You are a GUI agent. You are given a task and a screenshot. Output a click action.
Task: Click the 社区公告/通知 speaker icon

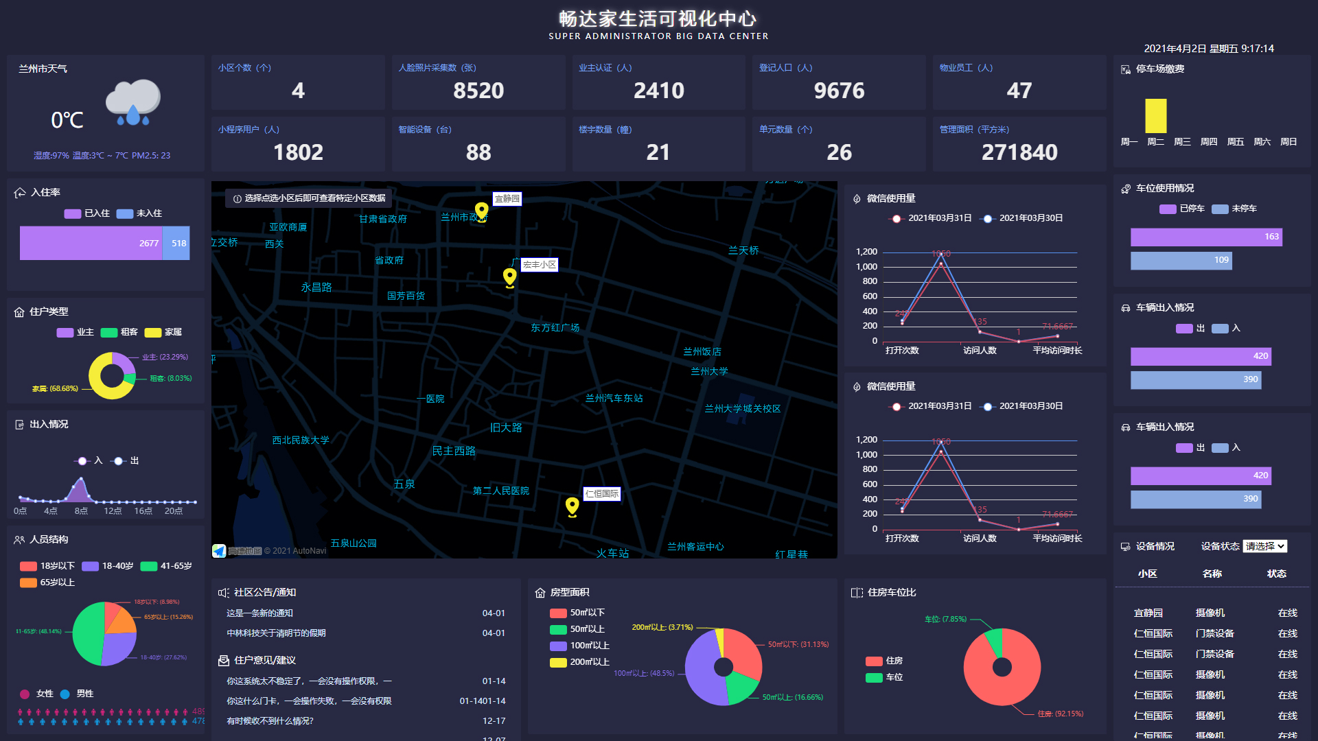223,593
